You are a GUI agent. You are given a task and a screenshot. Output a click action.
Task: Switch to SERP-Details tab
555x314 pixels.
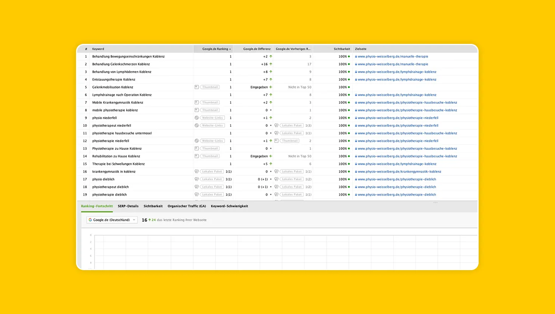128,206
